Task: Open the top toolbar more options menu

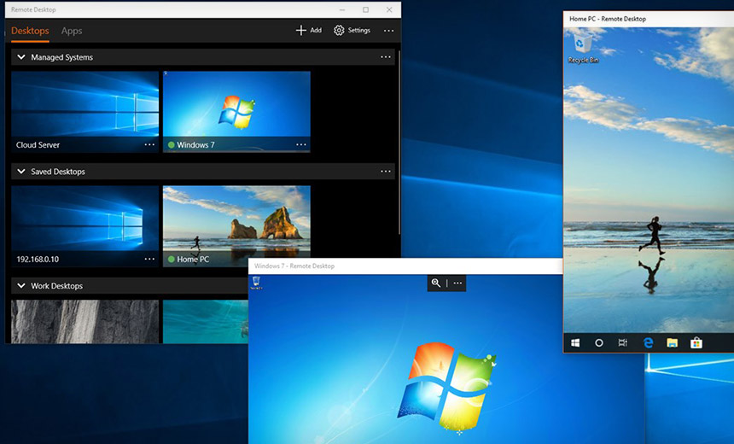Action: (388, 31)
